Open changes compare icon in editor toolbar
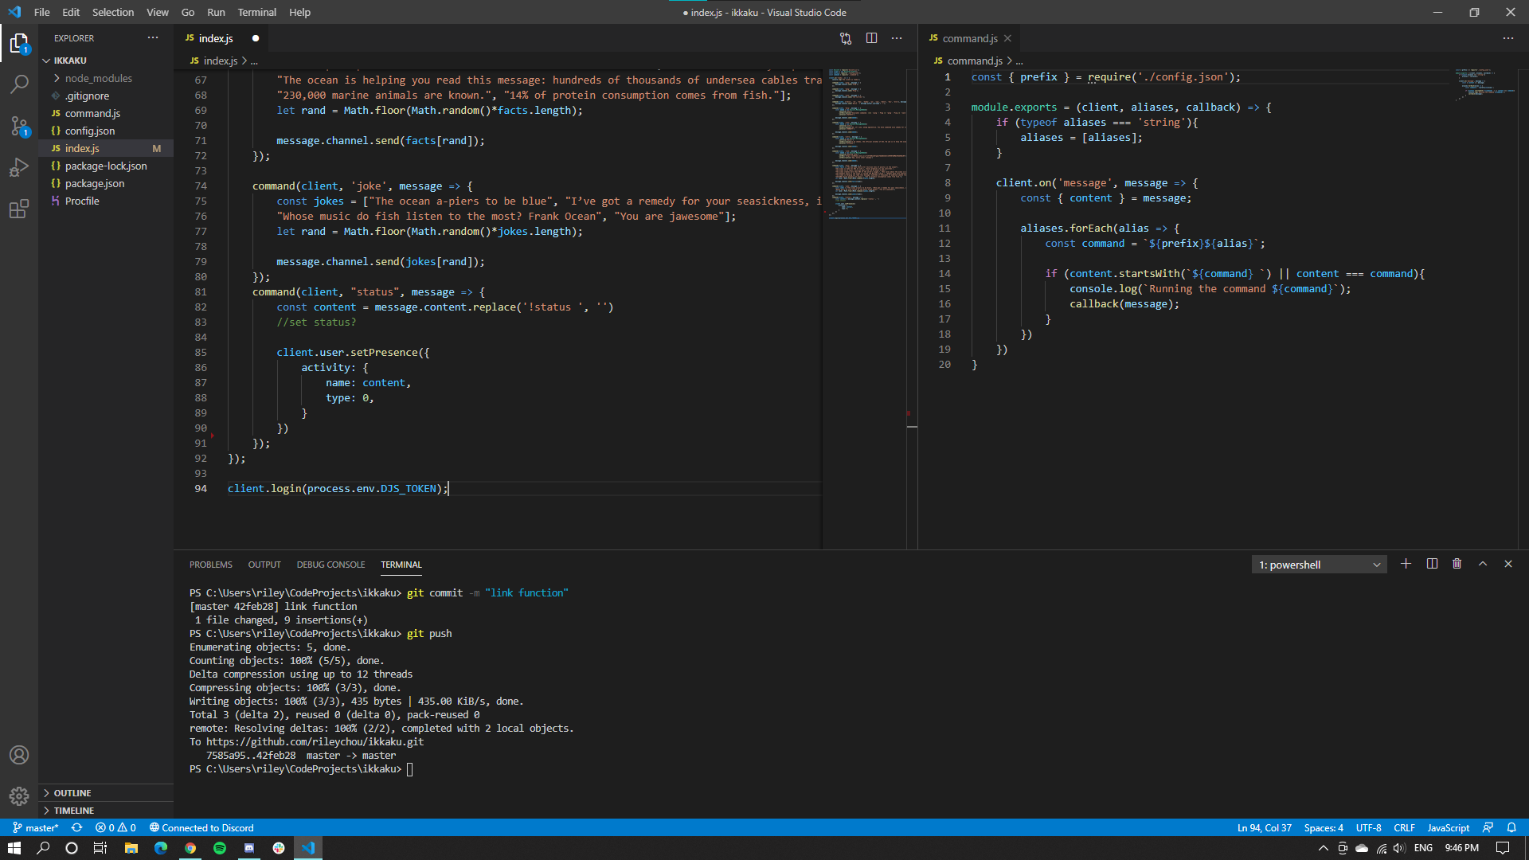The width and height of the screenshot is (1529, 860). click(846, 38)
